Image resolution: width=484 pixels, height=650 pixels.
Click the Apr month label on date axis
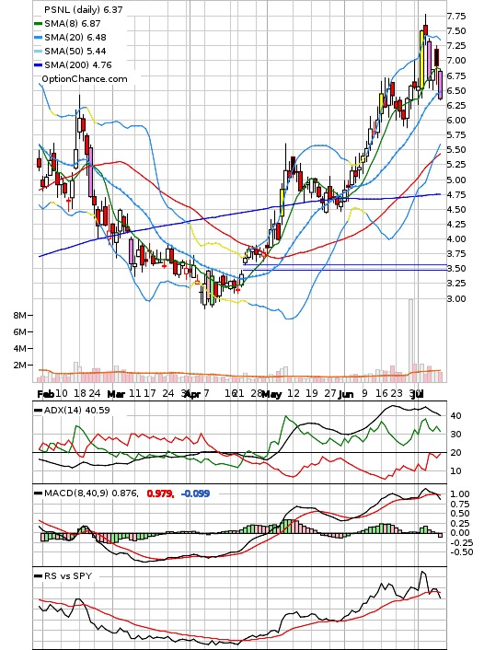tap(192, 394)
